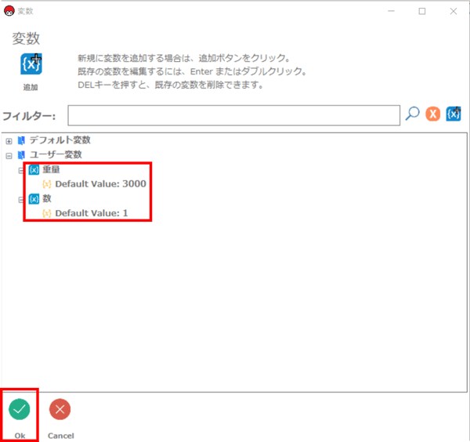
Task: Select the 重量 variable
Action: click(x=51, y=169)
